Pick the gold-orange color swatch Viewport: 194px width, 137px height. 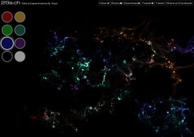(x=20, y=17)
